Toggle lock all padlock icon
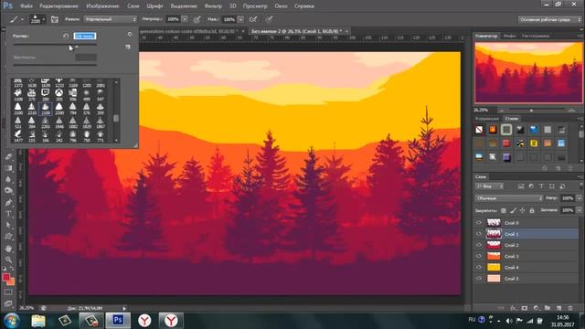The height and width of the screenshot is (329, 585). click(x=532, y=210)
